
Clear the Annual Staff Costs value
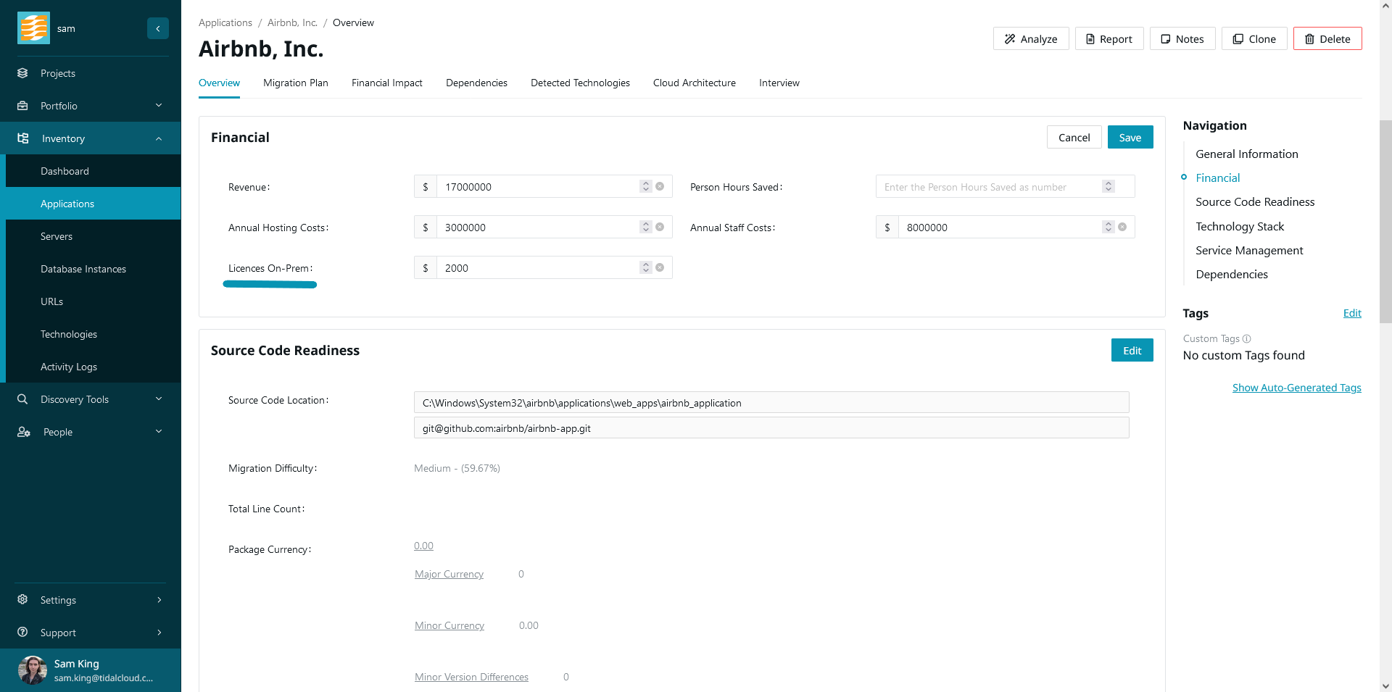[1122, 227]
